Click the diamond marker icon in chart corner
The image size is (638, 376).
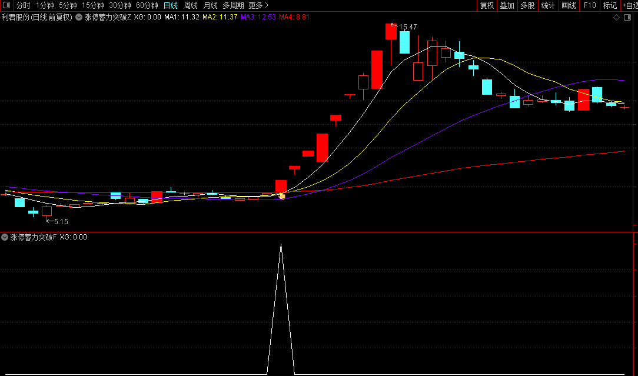(x=616, y=17)
